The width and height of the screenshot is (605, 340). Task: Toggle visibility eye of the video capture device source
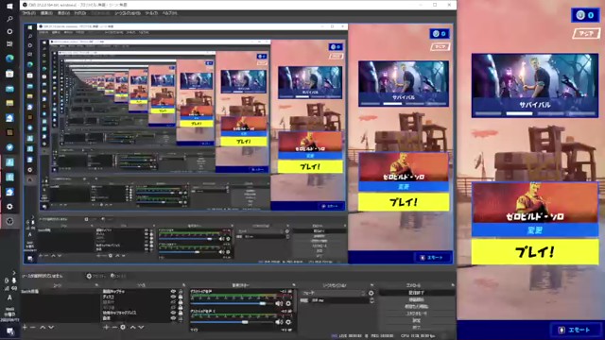[173, 313]
